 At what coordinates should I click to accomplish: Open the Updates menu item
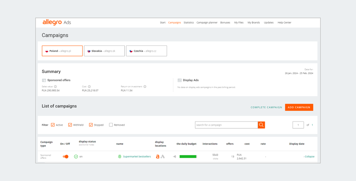point(269,23)
